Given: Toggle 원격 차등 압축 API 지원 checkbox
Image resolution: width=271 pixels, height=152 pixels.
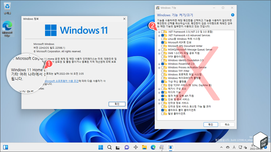Looking at the screenshot, I should coord(163,96).
